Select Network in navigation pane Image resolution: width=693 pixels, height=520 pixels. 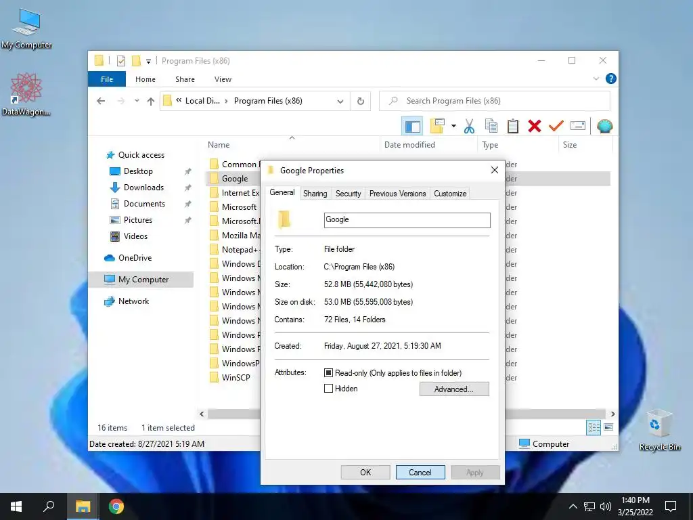(133, 301)
